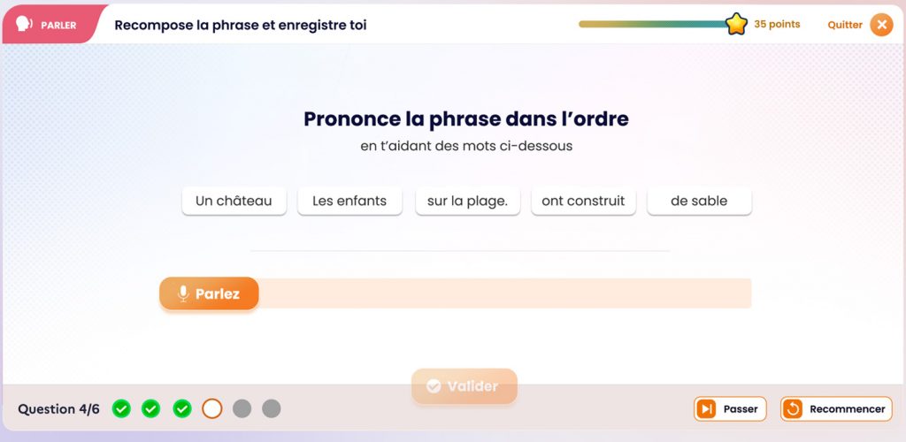
Task: Select the first green completed question dot
Action: [x=121, y=408]
